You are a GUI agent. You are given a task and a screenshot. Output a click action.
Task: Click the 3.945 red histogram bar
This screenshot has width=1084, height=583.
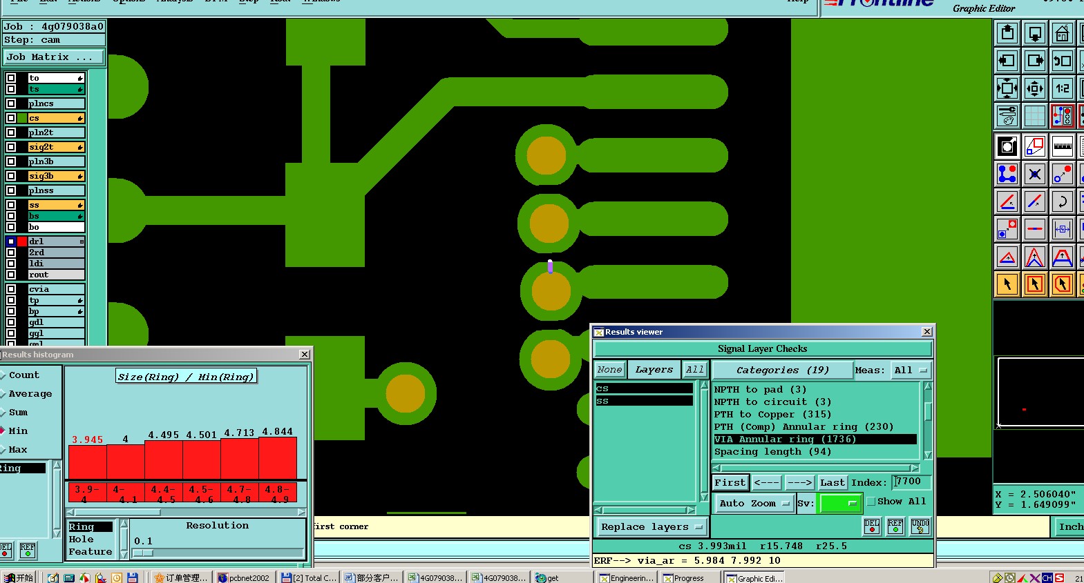click(x=88, y=462)
